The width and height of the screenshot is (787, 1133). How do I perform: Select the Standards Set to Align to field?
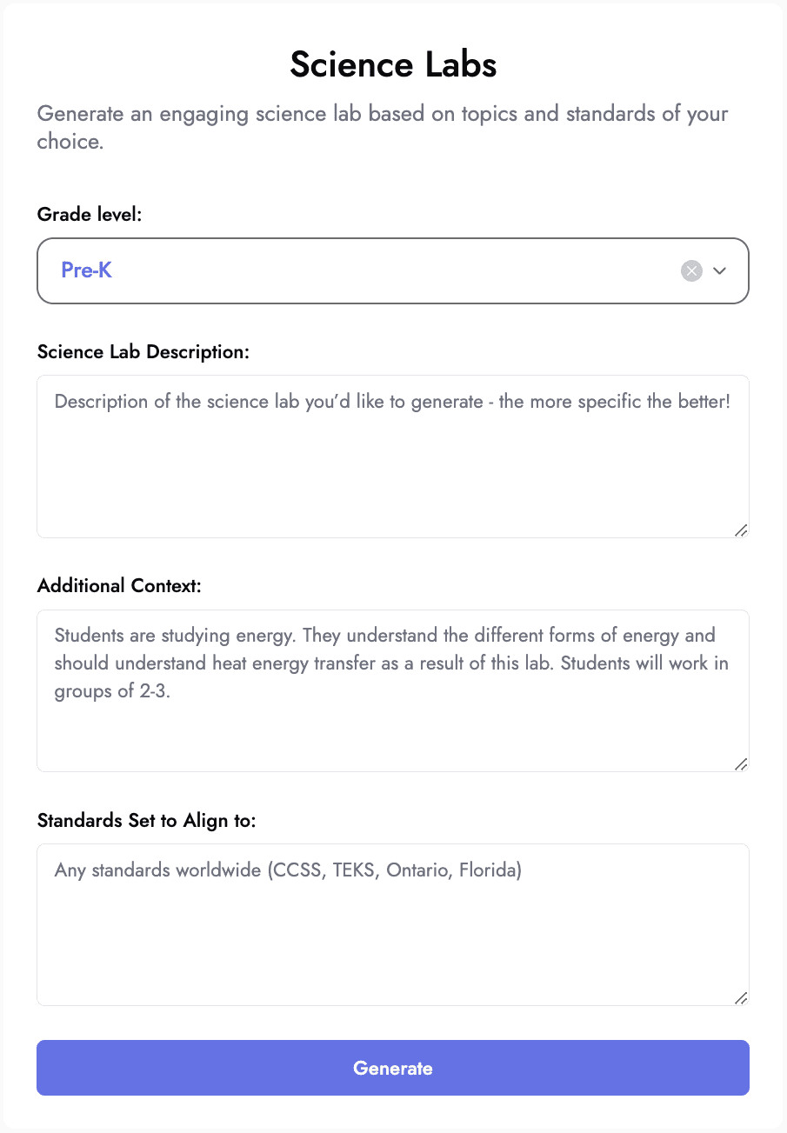click(393, 925)
